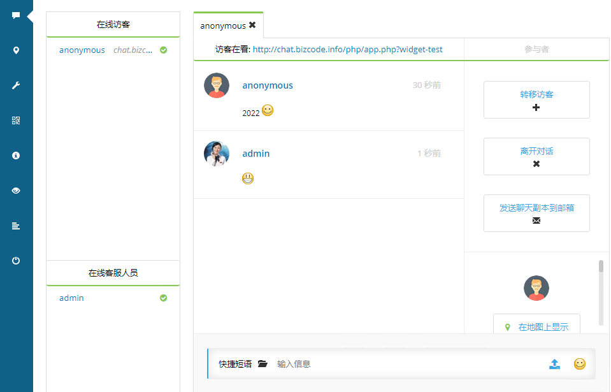The width and height of the screenshot is (611, 392).
Task: Click the 访客在看 label
Action: pyautogui.click(x=233, y=50)
